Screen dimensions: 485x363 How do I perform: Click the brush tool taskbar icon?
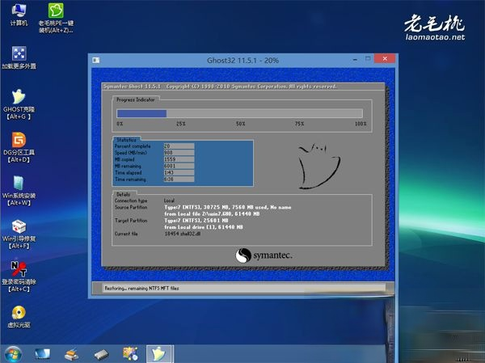coord(71,354)
